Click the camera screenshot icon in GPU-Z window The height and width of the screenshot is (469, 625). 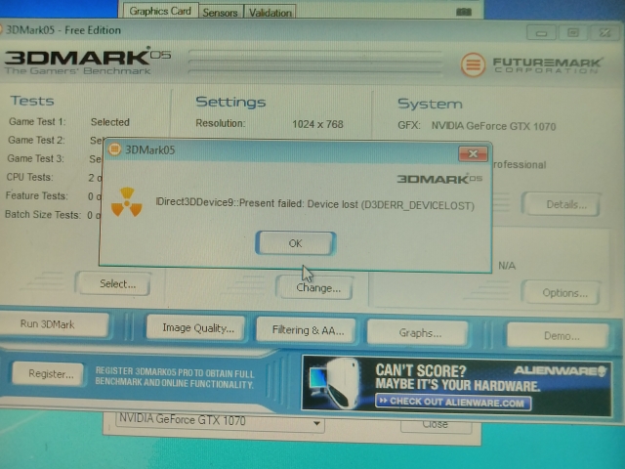(x=464, y=12)
